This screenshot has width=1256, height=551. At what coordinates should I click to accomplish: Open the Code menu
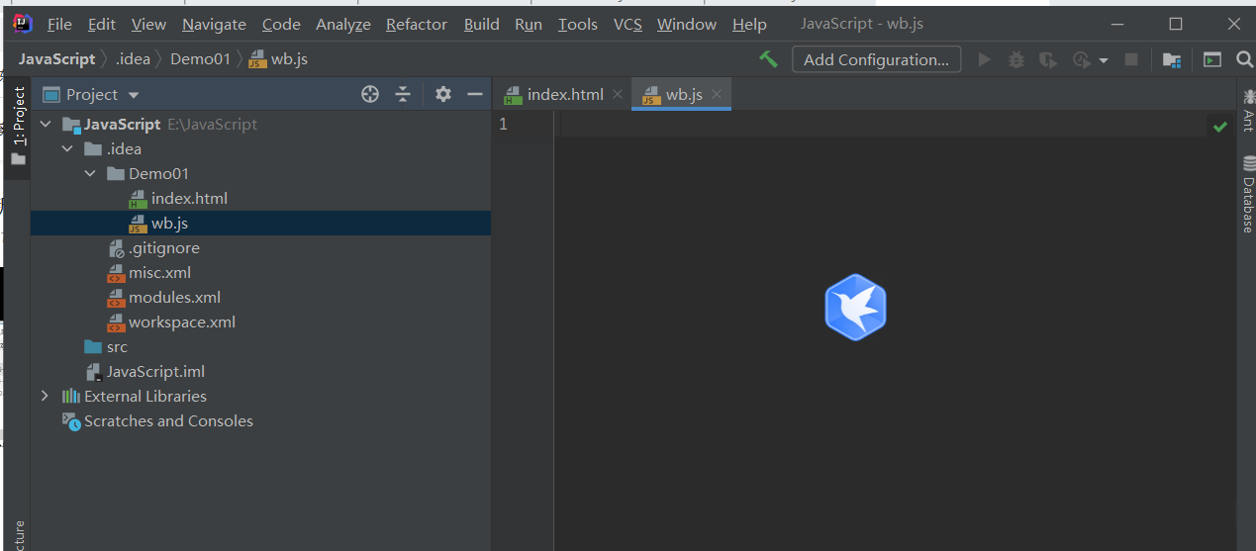(281, 24)
